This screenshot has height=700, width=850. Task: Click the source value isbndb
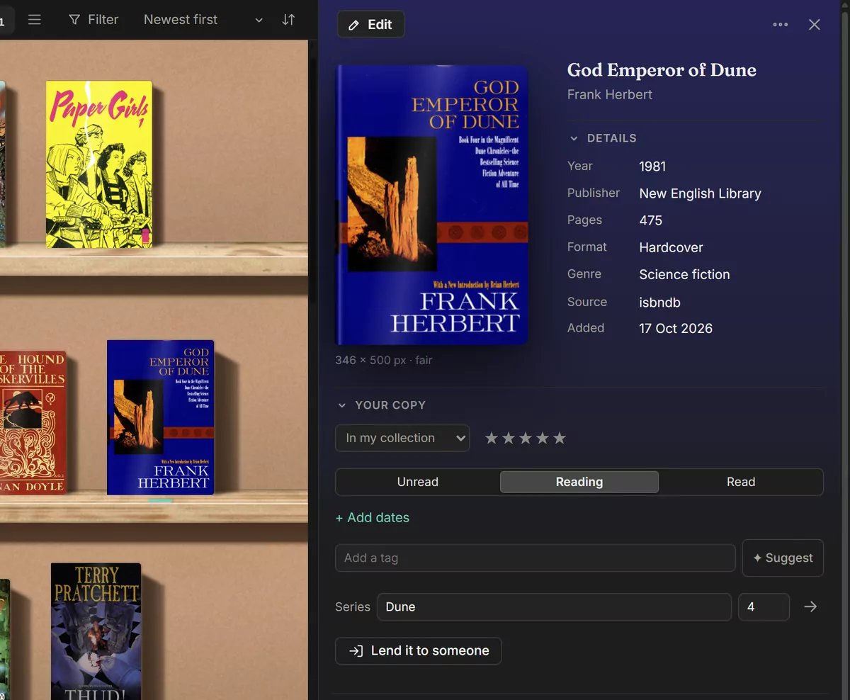click(x=659, y=303)
